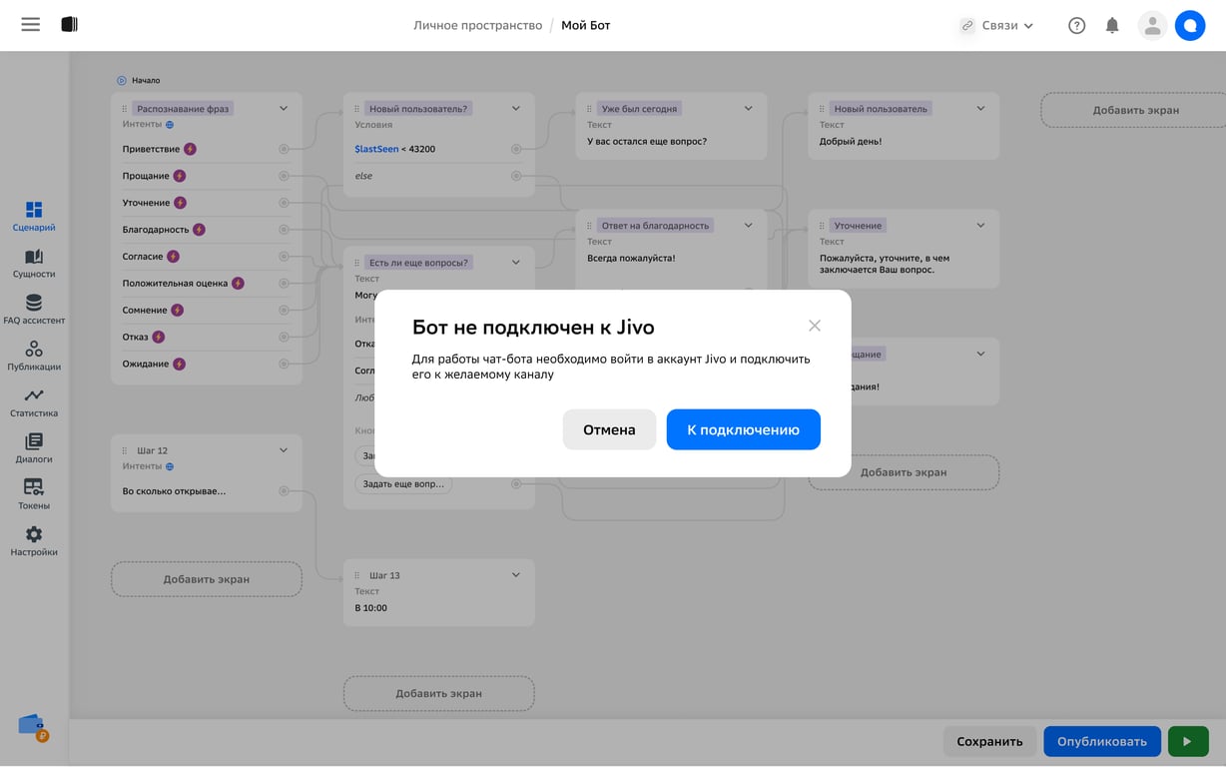Image resolution: width=1226 pixels, height=767 pixels.
Task: Click the lightning icon beside Приветствие
Action: [190, 149]
